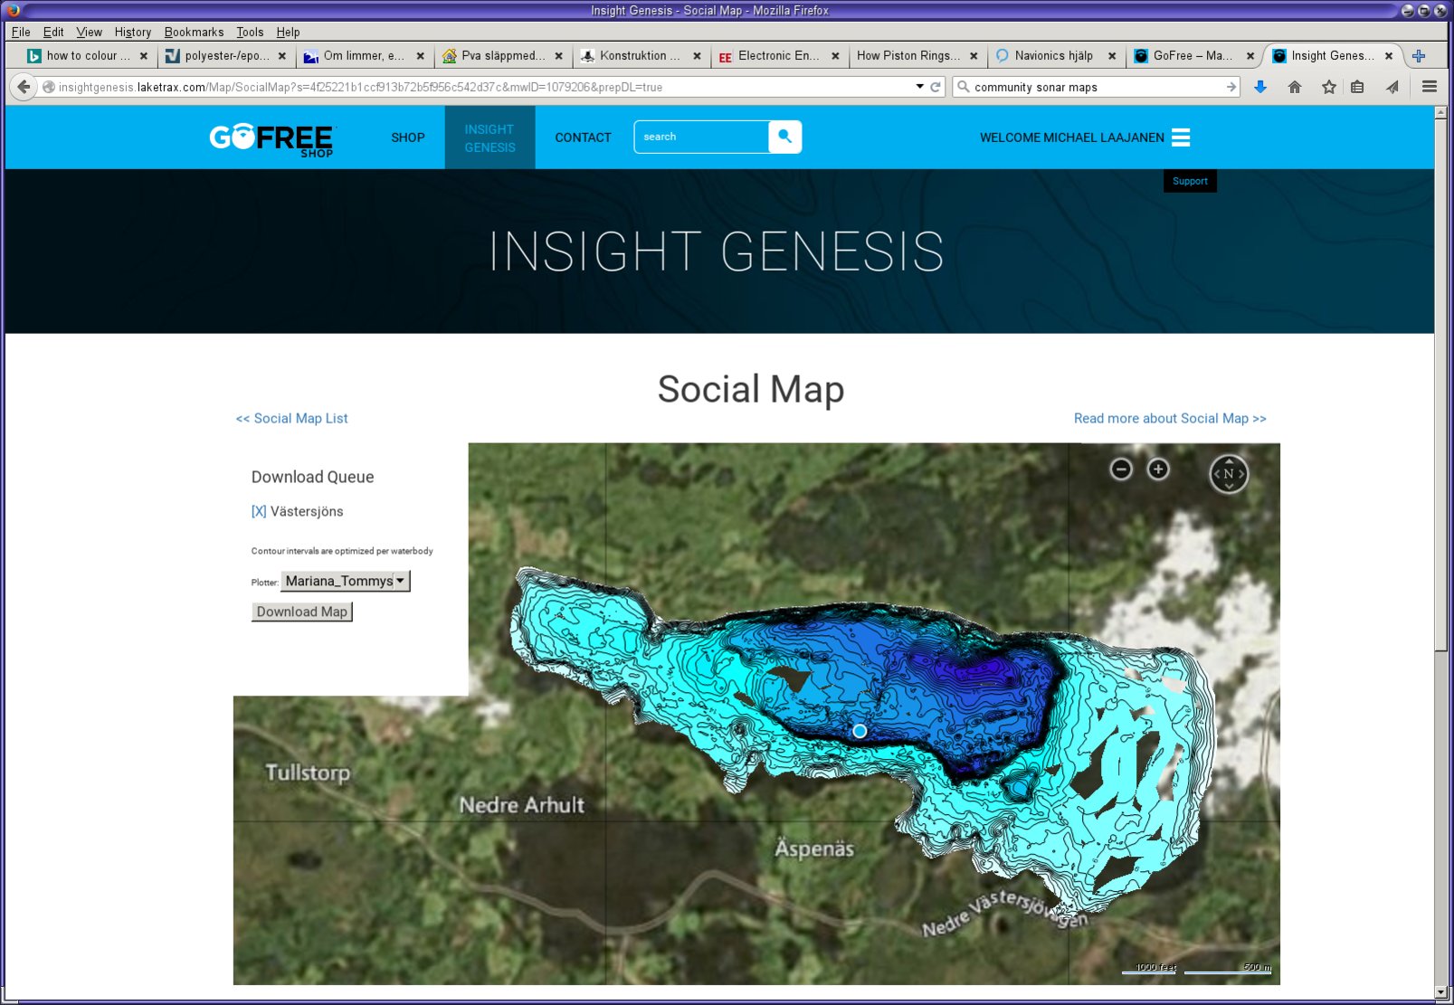Close the GoFree tab
The width and height of the screenshot is (1454, 1005).
click(x=1250, y=55)
